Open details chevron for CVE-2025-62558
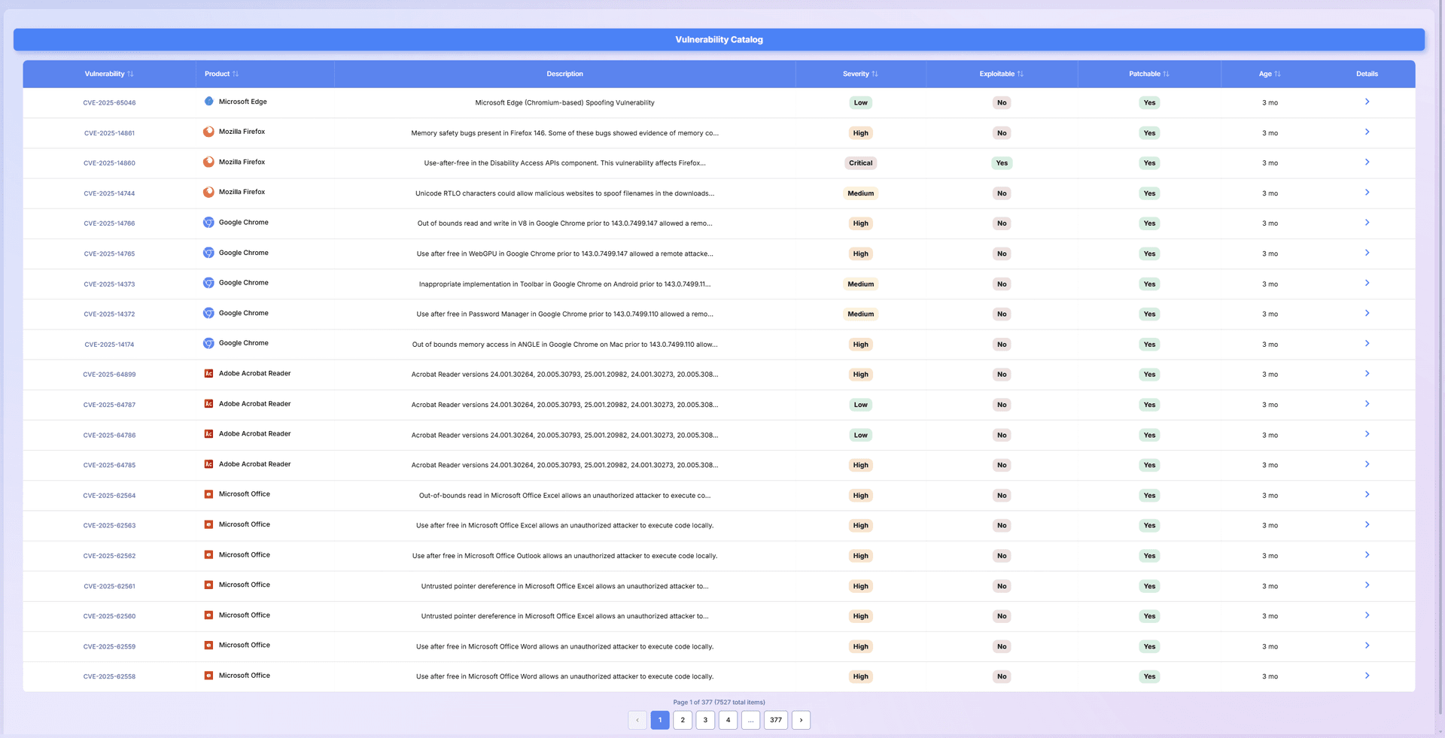This screenshot has height=738, width=1445. click(x=1367, y=676)
